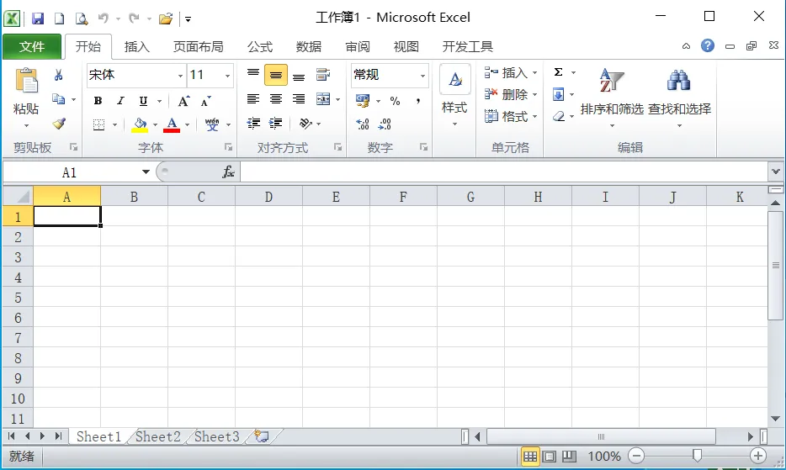This screenshot has height=470, width=786.
Task: Increase decimal places
Action: coord(363,124)
